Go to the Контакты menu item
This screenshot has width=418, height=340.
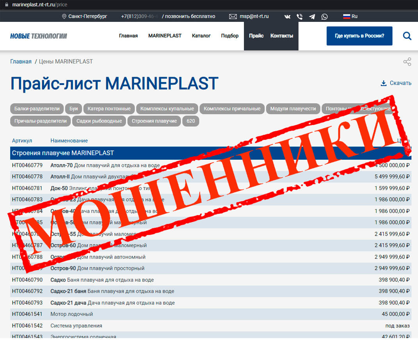[x=281, y=36]
